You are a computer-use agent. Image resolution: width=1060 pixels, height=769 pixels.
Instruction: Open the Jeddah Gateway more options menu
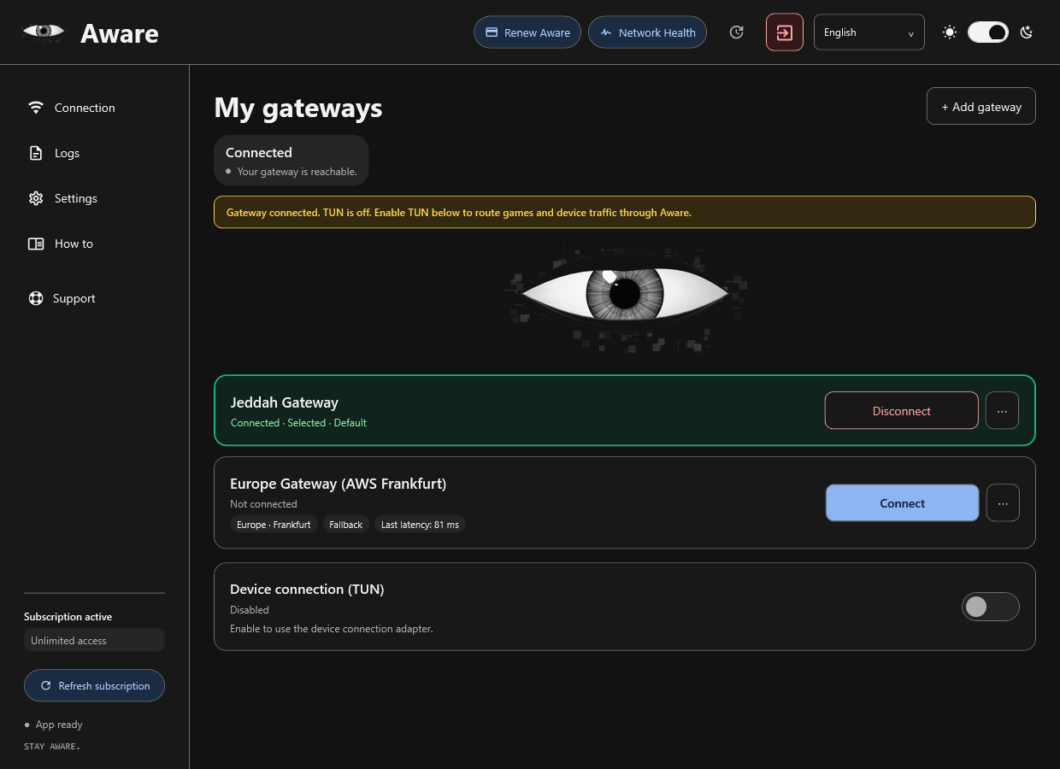click(x=1002, y=411)
